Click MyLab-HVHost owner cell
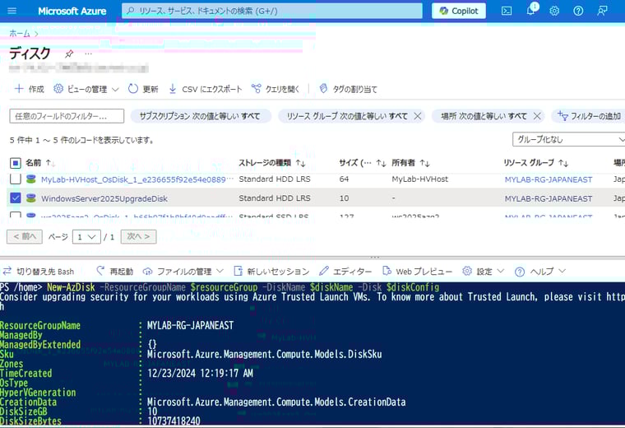The height and width of the screenshot is (428, 625). (x=419, y=179)
